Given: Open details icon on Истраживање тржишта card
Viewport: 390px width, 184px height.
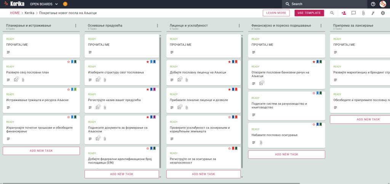Looking at the screenshot, I should tap(8, 107).
